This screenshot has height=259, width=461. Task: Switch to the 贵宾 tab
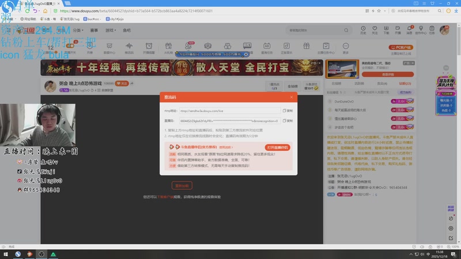coord(382,83)
